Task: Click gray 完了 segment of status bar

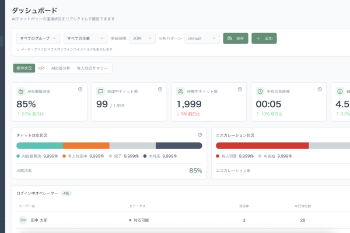Action: point(132,146)
